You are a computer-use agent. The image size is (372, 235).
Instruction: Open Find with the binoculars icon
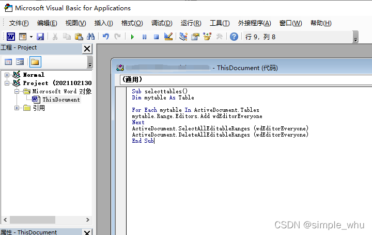[90, 37]
